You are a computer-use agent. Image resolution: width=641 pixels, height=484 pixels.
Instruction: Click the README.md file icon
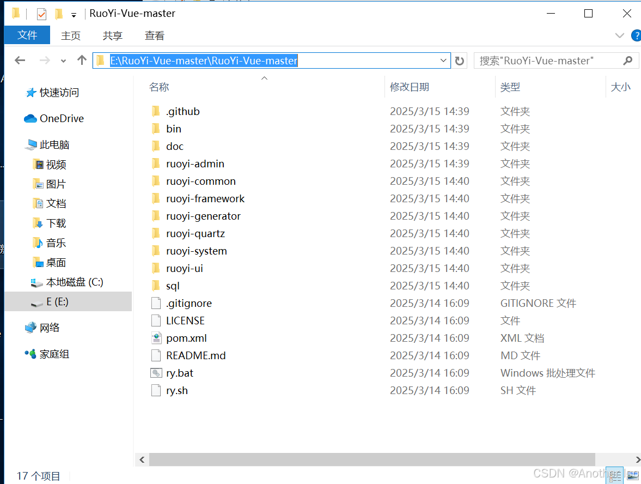pyautogui.click(x=156, y=355)
